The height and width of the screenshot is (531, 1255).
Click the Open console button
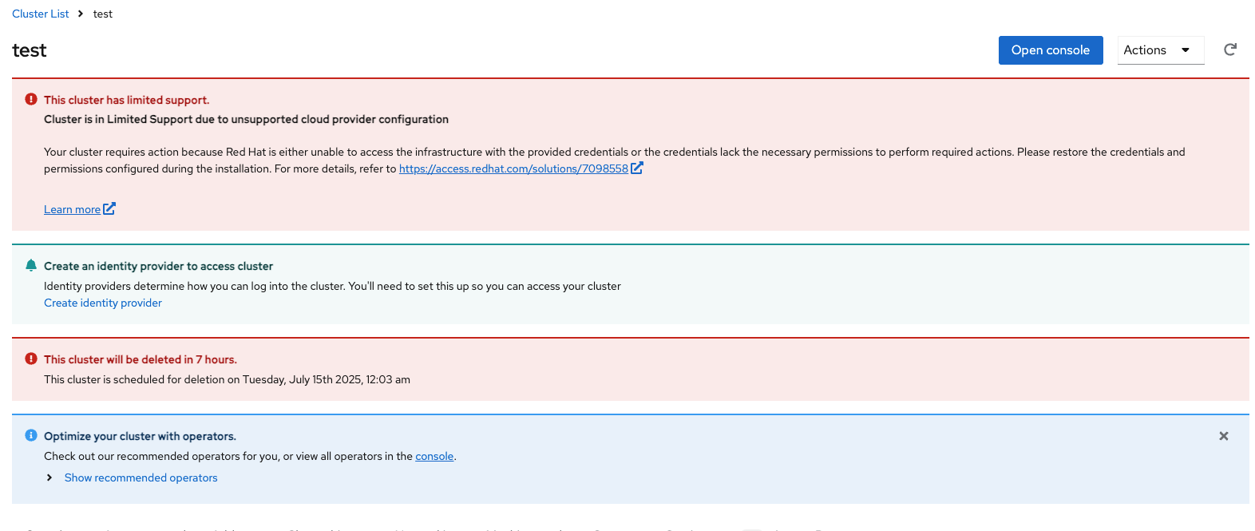[x=1050, y=50]
